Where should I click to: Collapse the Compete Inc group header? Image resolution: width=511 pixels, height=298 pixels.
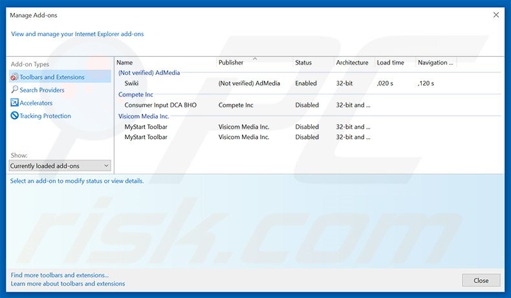(136, 94)
